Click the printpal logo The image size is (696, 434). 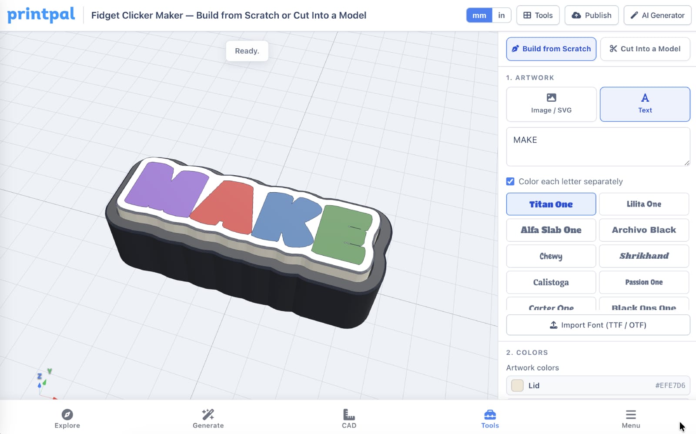click(41, 15)
